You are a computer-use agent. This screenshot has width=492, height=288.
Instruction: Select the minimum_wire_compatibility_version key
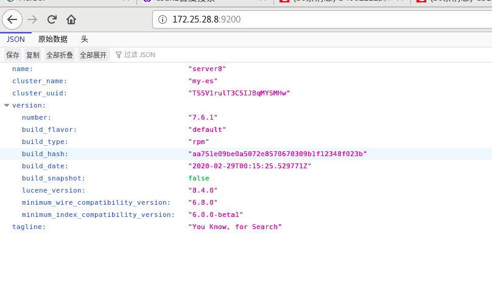pyautogui.click(x=96, y=202)
